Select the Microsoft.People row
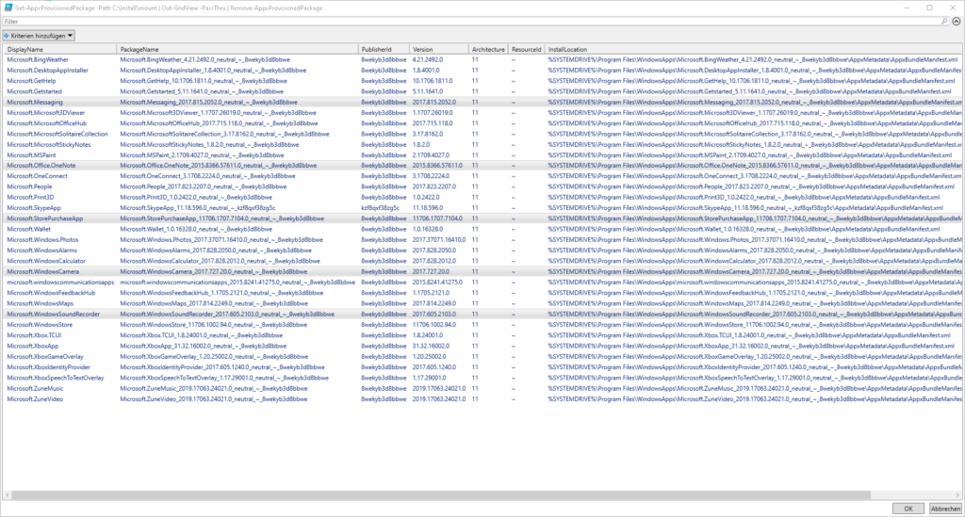This screenshot has width=965, height=517. pos(482,186)
